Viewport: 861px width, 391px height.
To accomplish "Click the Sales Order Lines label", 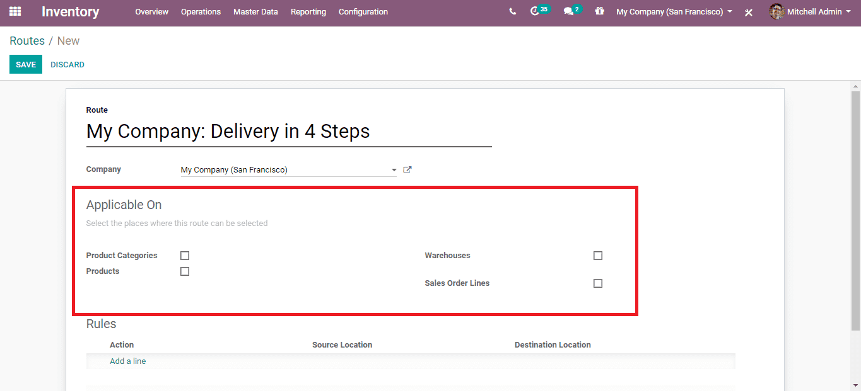I will click(x=457, y=283).
